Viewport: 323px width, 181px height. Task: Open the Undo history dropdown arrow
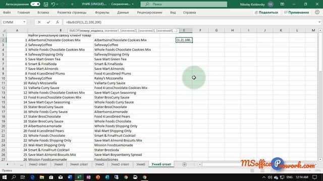57,4
